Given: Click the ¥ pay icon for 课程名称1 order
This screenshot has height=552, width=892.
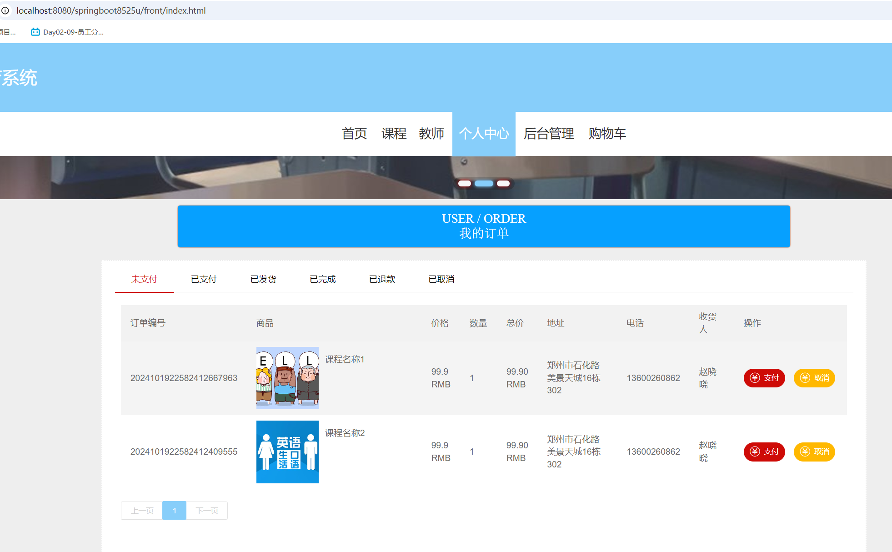Looking at the screenshot, I should click(x=755, y=378).
